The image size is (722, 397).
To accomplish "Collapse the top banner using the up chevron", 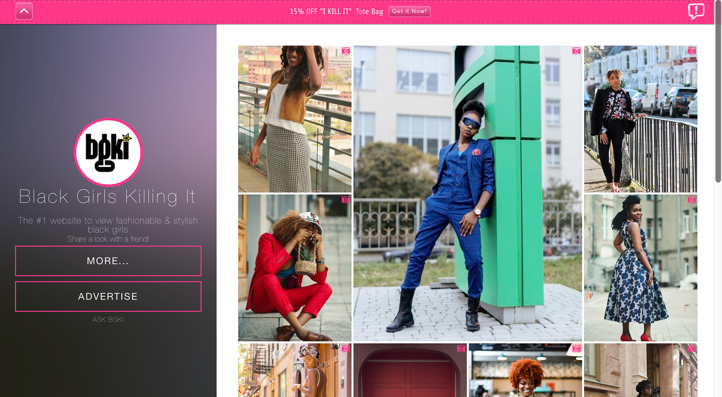I will (x=24, y=11).
